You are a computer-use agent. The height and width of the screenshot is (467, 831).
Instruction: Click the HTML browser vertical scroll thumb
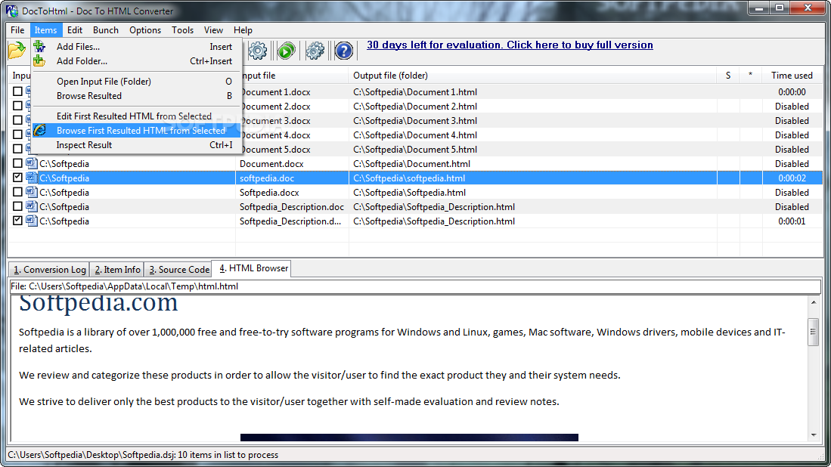point(814,332)
